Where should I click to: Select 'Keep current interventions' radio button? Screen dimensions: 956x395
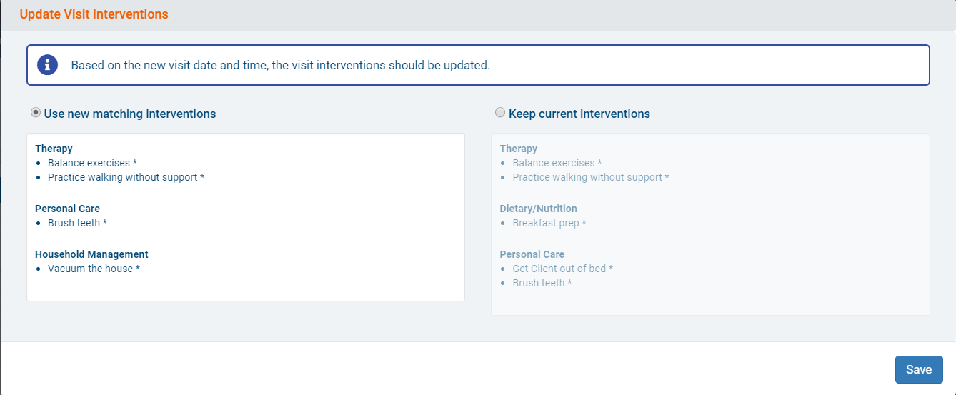point(500,113)
